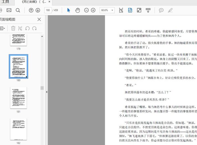Viewport: 197px width, 145px height.
Task: Click the 页面缩略图 panel title
Action: tap(8, 19)
